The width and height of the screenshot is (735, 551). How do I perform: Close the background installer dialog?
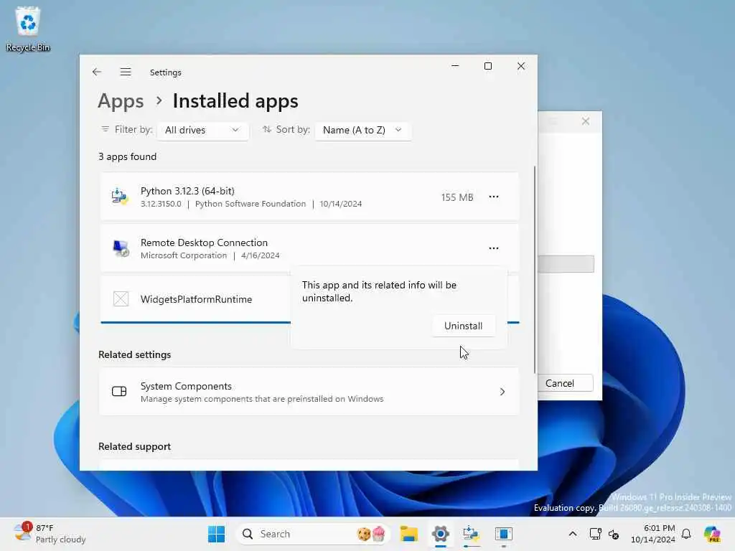(586, 121)
